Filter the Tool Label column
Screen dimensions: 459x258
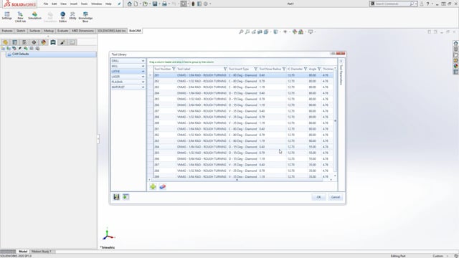(x=225, y=69)
